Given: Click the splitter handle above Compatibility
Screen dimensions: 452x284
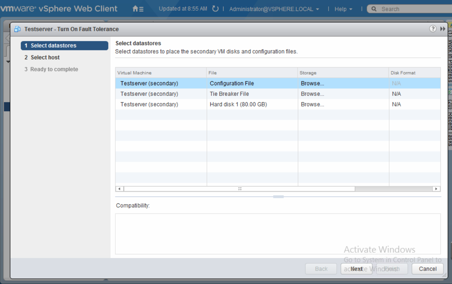Looking at the screenshot, I should tap(279, 197).
